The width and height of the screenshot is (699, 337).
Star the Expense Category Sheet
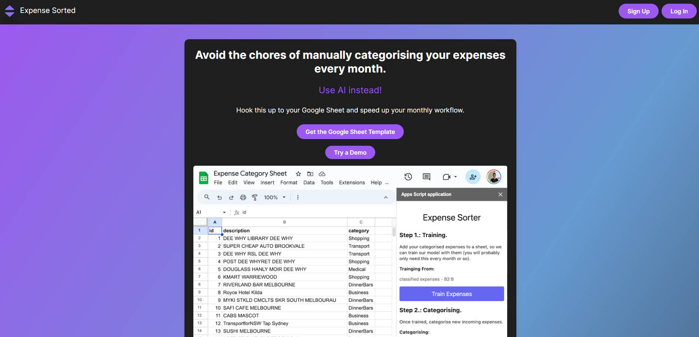[x=298, y=174]
